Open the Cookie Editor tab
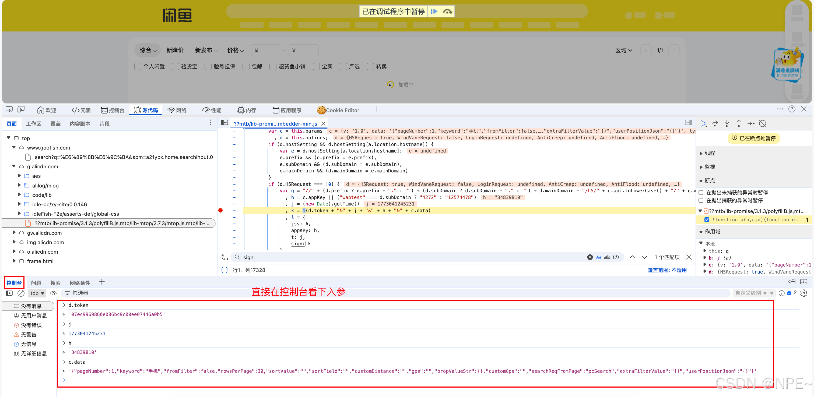Screen dimensions: 814x397 pyautogui.click(x=338, y=110)
